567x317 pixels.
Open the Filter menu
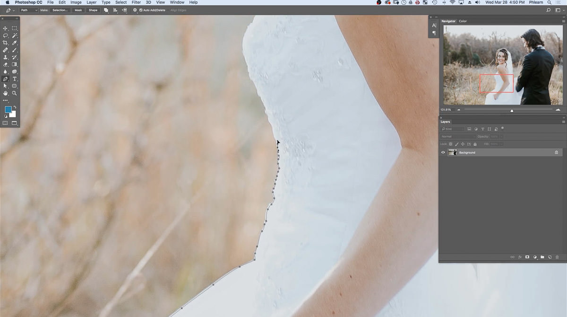point(136,2)
